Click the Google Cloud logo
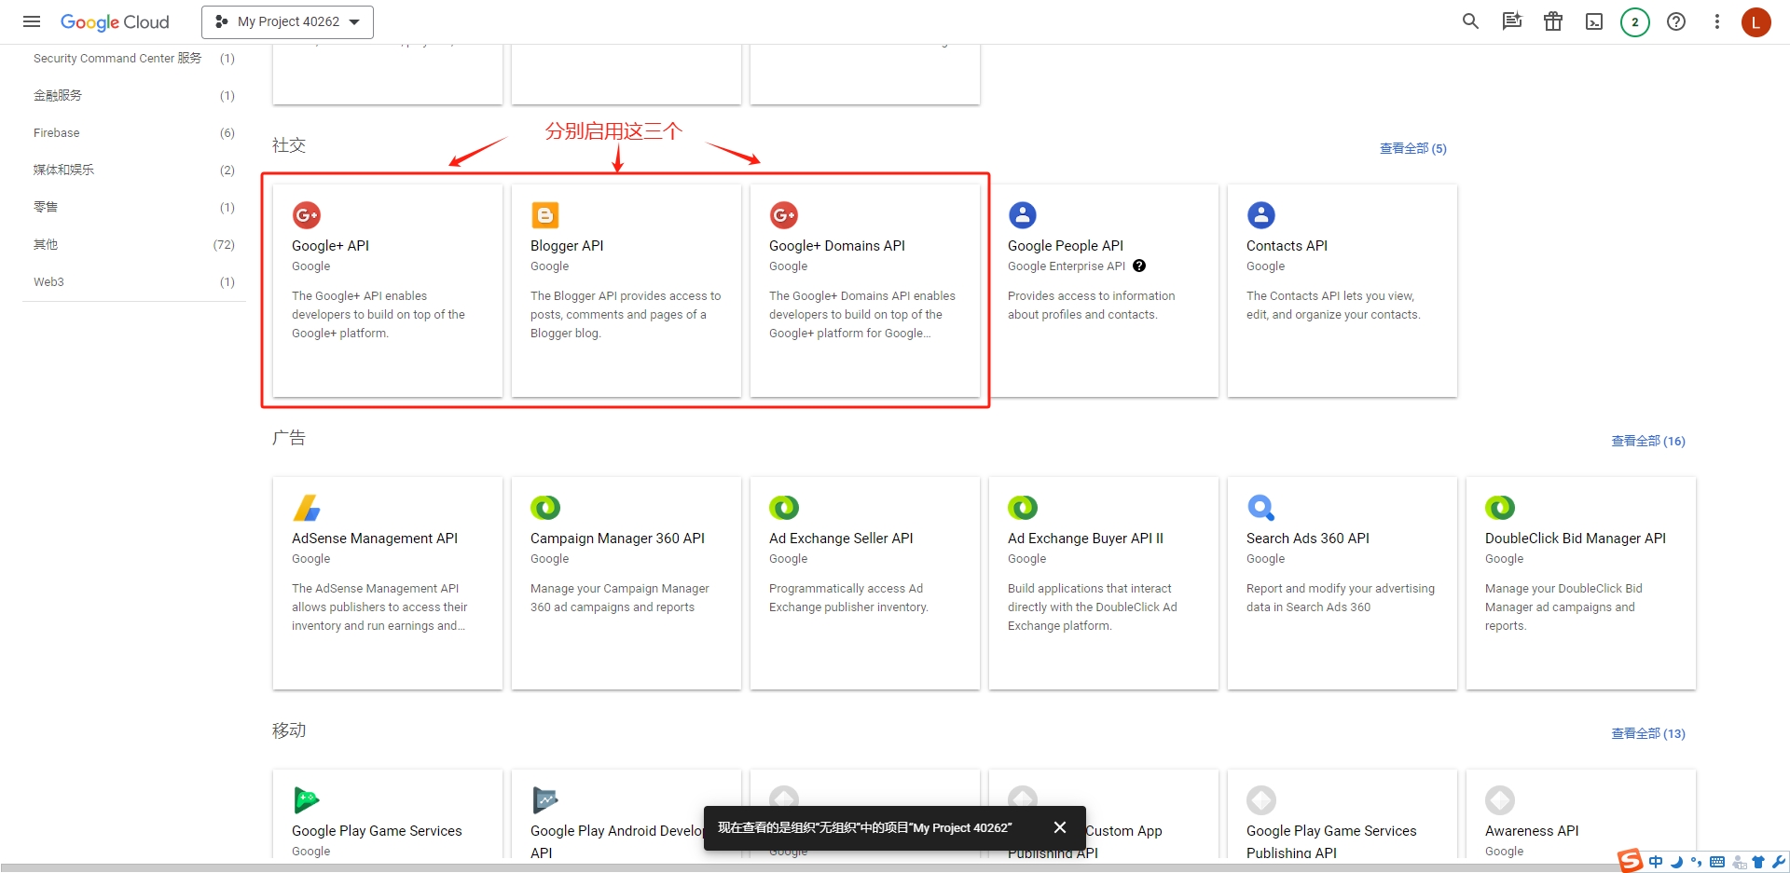 (115, 21)
